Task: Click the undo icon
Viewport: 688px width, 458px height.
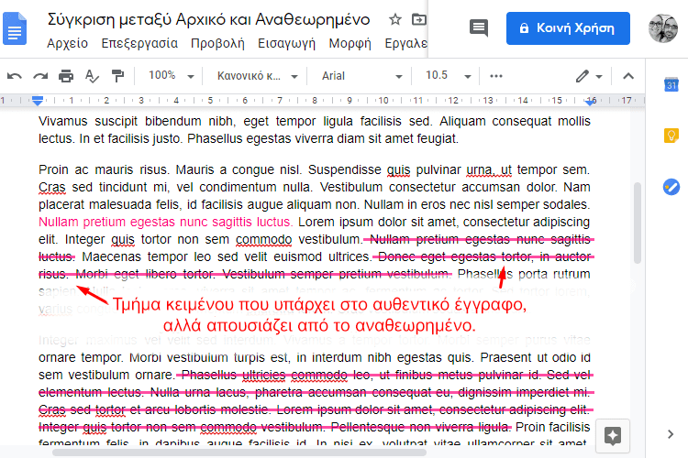Action: [15, 76]
